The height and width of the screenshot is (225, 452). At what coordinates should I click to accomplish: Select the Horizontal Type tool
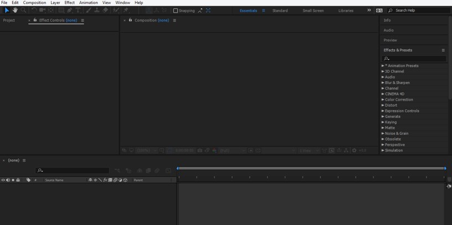click(78, 11)
